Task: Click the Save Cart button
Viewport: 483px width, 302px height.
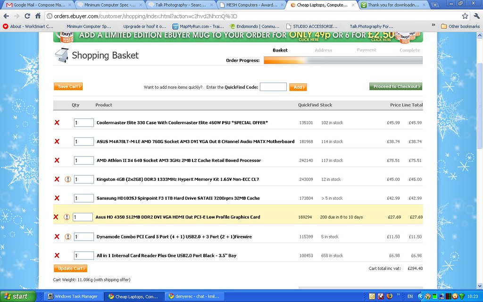Action: [x=68, y=87]
